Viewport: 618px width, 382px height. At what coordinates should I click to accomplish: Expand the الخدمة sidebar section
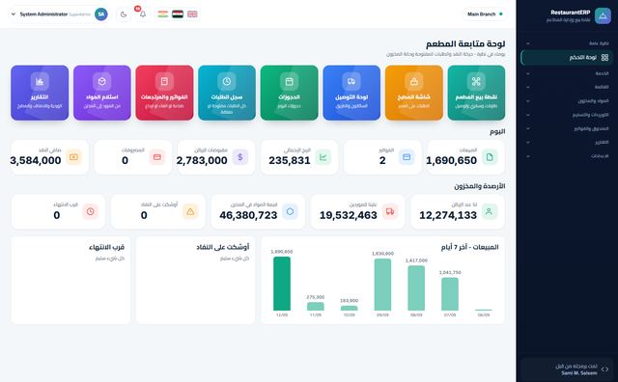pos(567,73)
